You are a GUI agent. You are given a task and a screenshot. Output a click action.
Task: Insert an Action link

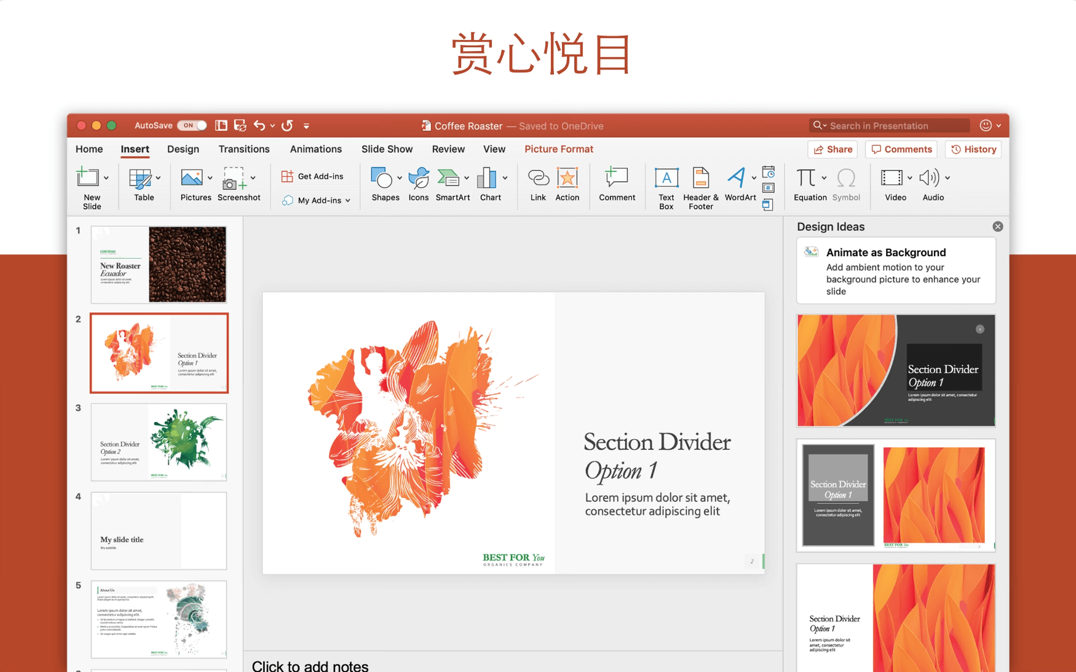coord(567,184)
